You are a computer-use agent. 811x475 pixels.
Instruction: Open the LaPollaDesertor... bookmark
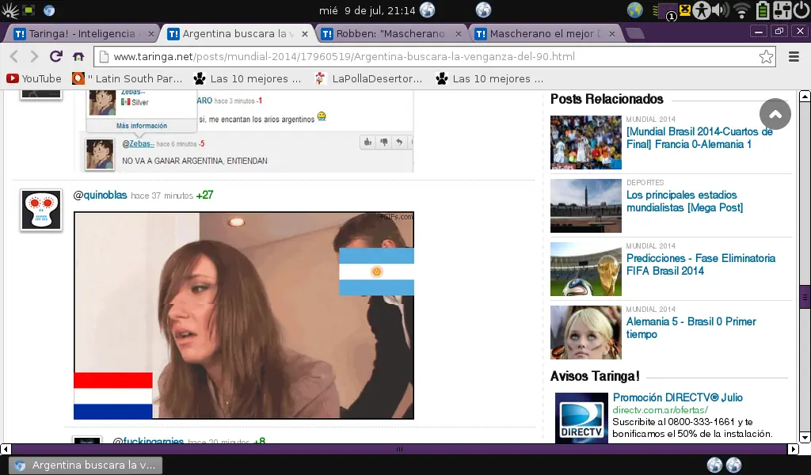point(368,78)
